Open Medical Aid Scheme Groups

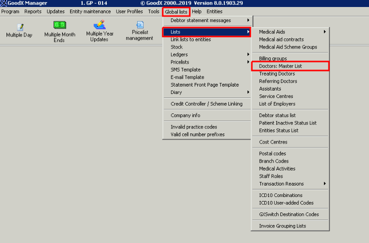click(x=290, y=47)
